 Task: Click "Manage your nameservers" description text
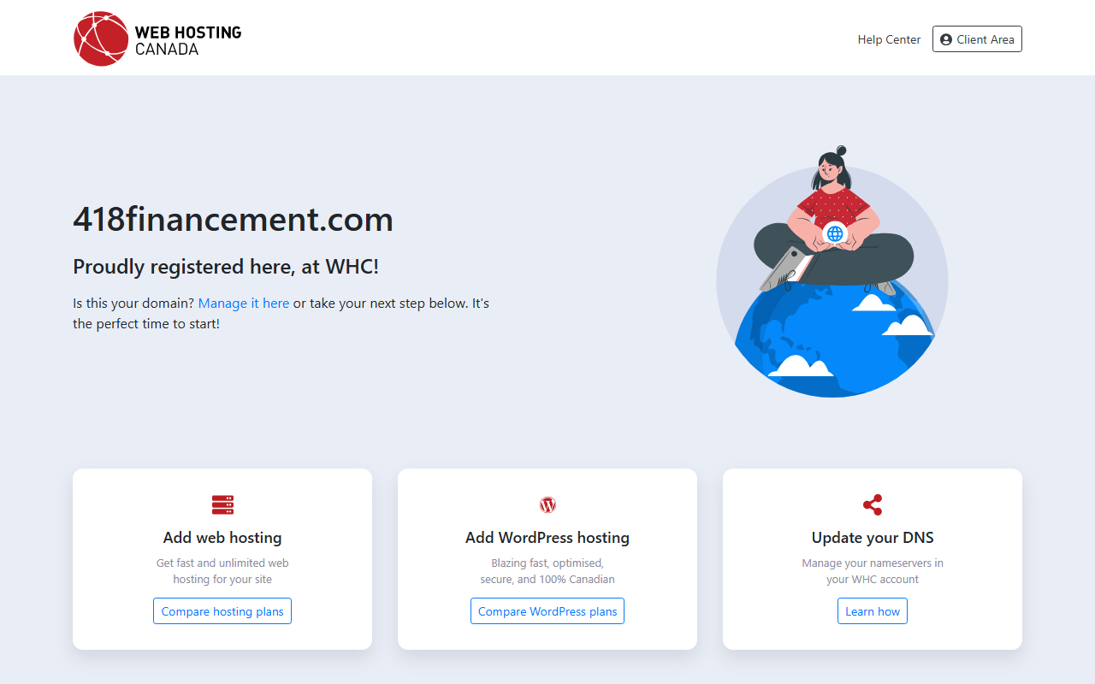(873, 571)
